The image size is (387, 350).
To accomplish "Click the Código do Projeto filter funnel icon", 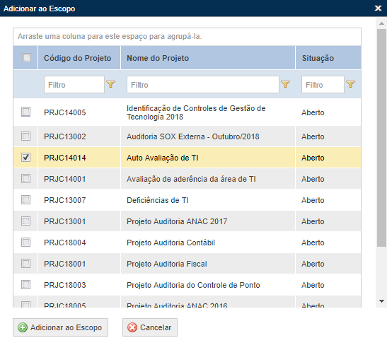I will [111, 84].
